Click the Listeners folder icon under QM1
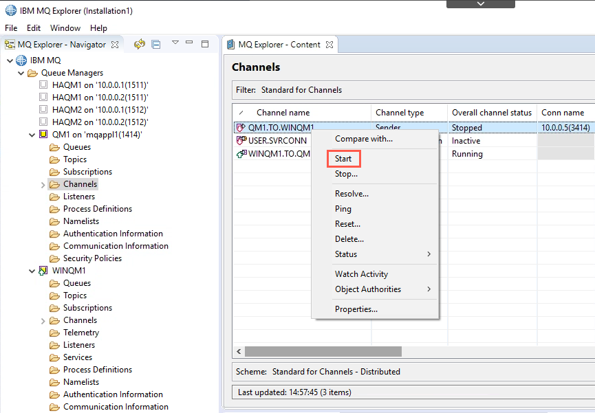This screenshot has height=413, width=595. click(54, 197)
